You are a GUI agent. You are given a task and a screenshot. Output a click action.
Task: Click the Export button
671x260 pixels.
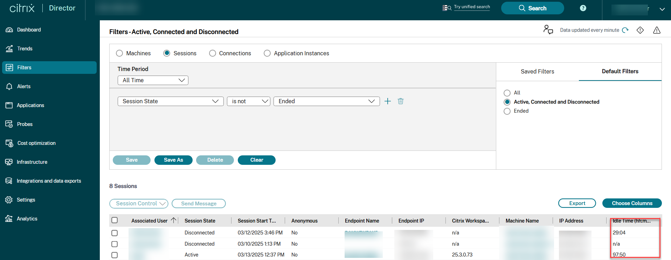point(577,203)
